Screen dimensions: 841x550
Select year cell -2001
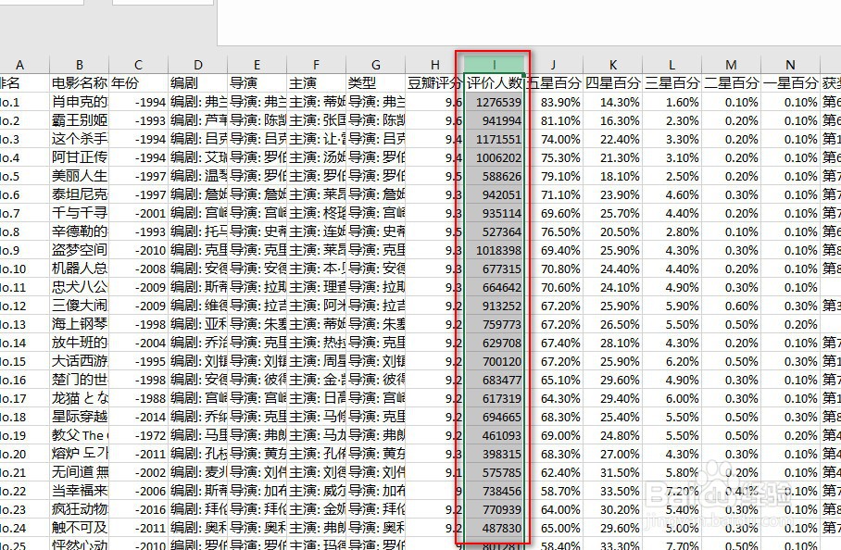click(x=138, y=213)
